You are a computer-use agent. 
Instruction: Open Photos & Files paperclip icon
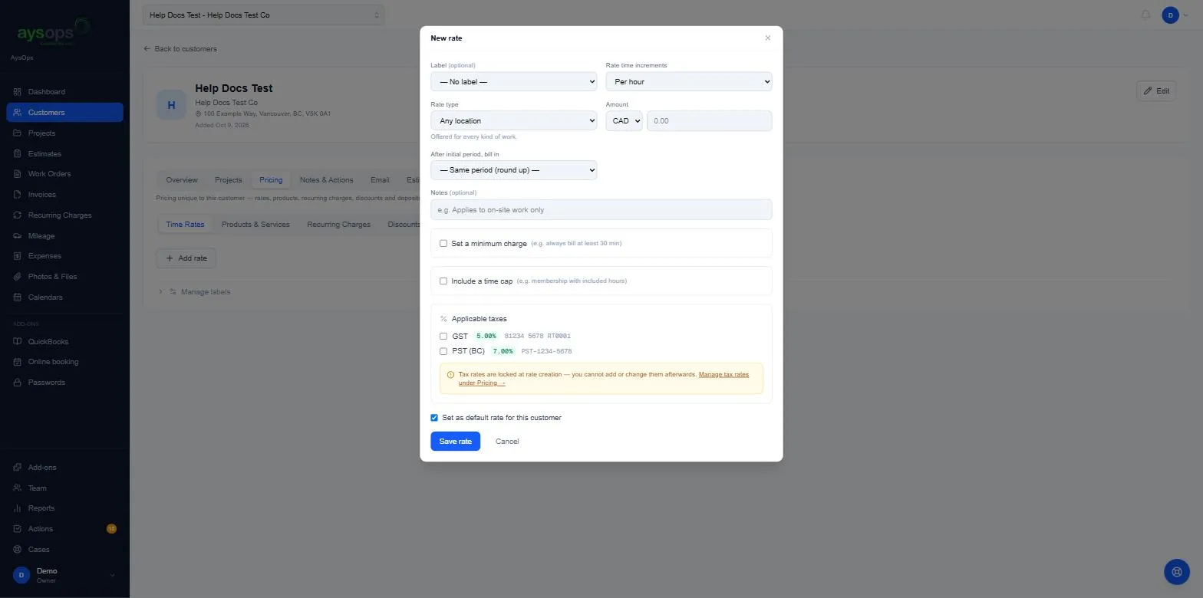pyautogui.click(x=18, y=277)
